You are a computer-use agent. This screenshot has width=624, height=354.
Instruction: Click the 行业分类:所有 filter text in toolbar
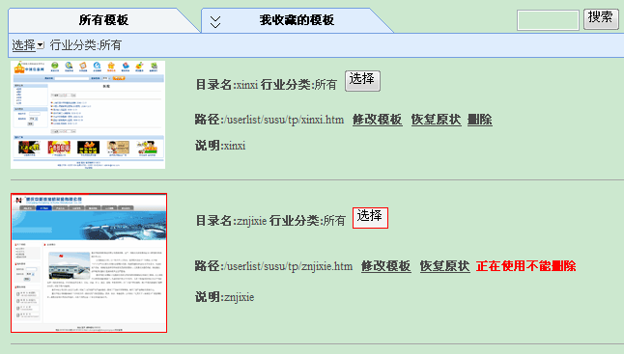tap(86, 45)
